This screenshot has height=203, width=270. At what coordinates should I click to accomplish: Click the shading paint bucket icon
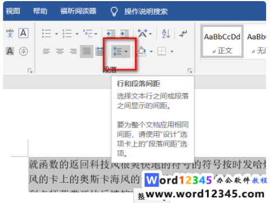[142, 51]
